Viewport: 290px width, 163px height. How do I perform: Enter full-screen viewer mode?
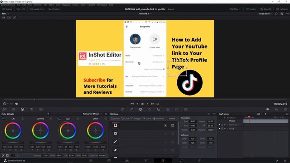click(282, 14)
